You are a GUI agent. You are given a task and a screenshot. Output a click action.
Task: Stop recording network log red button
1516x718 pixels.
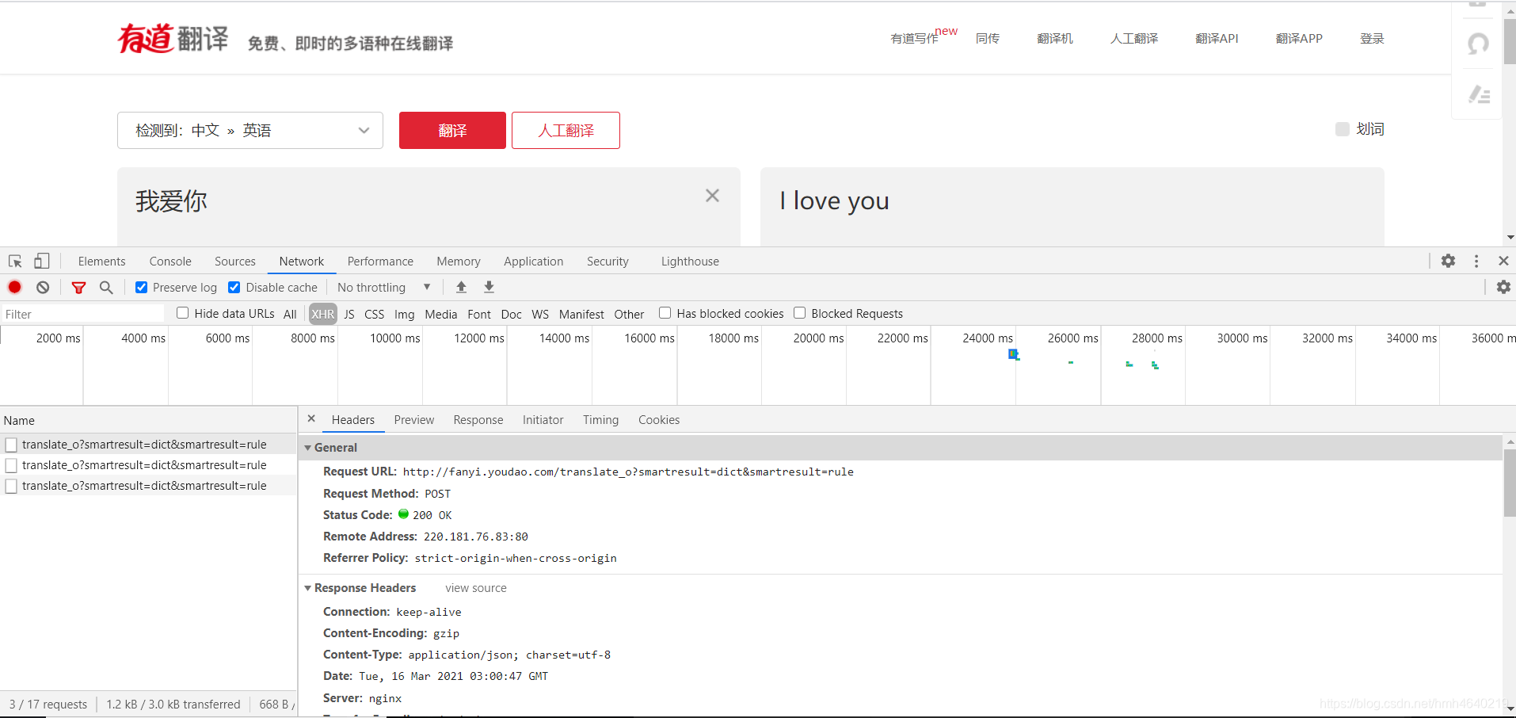(x=14, y=287)
